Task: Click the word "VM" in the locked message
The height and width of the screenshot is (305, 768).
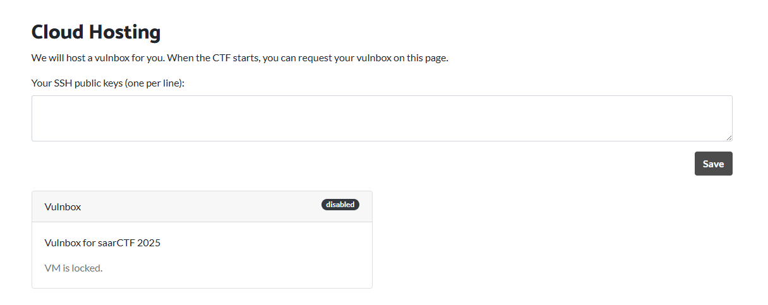Action: click(x=52, y=268)
